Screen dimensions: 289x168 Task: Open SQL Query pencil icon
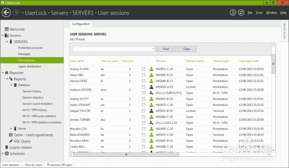[x=11, y=141]
